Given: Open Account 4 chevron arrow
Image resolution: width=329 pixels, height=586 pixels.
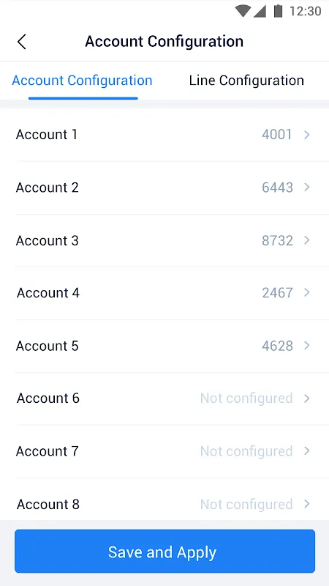Looking at the screenshot, I should click(307, 292).
